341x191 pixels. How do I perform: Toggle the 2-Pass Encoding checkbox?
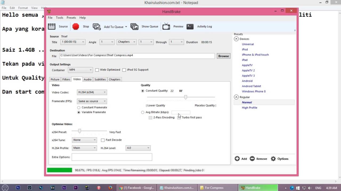[151, 118]
